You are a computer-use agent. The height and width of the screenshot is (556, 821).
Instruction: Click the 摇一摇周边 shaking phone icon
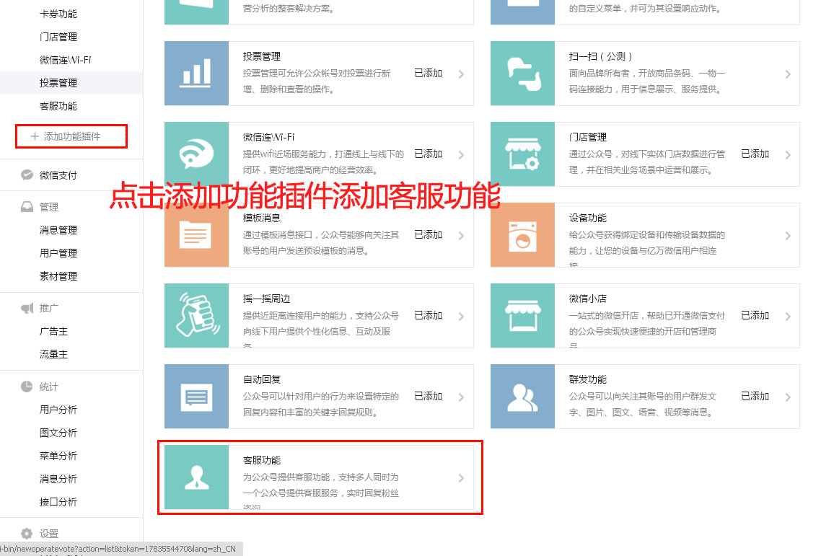point(196,316)
